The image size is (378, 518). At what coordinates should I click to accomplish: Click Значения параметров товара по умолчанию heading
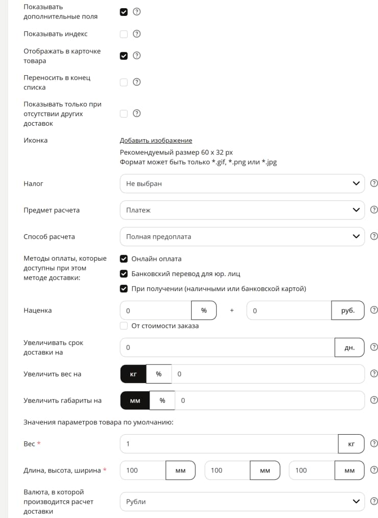point(99,422)
